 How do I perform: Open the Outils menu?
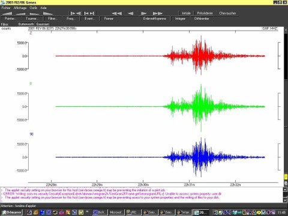[x=34, y=8]
